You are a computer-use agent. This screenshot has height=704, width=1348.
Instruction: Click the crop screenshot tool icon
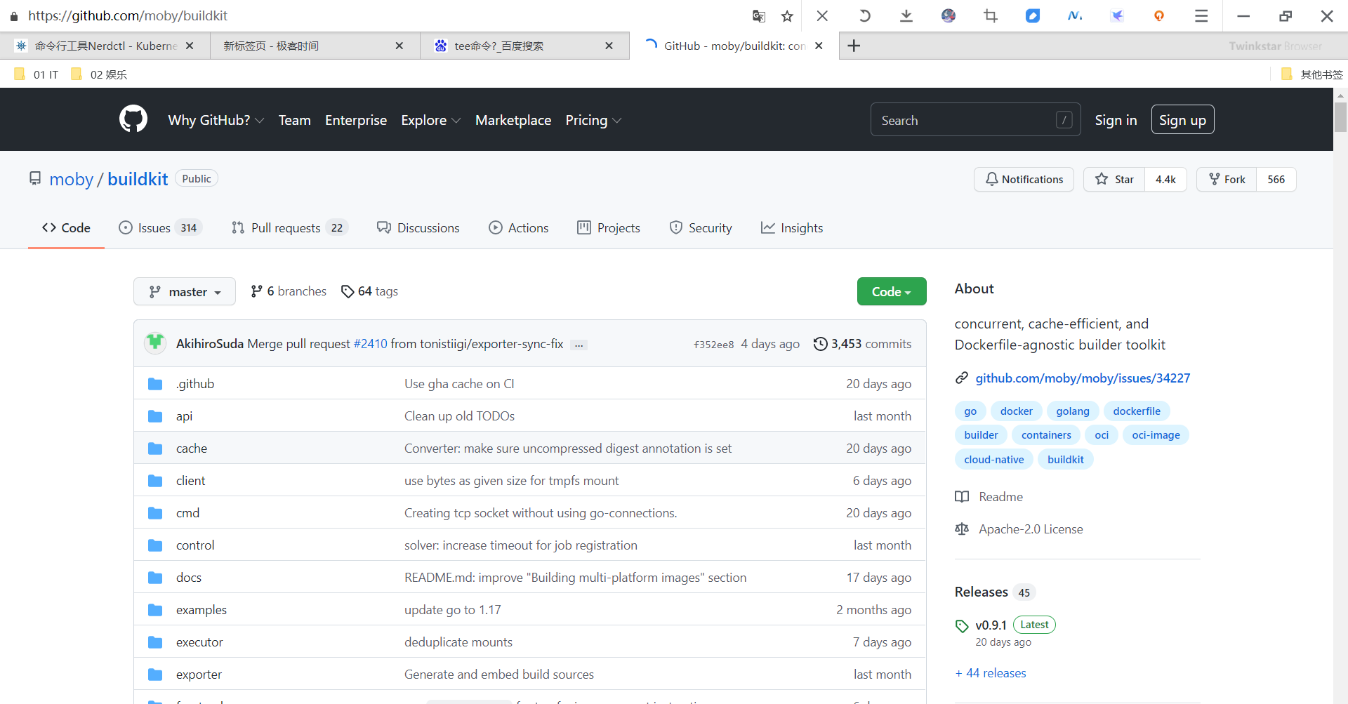[x=991, y=15]
